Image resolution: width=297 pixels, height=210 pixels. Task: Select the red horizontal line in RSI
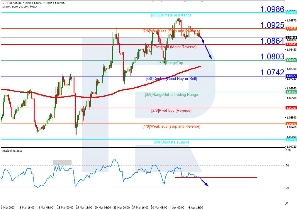tap(229, 178)
